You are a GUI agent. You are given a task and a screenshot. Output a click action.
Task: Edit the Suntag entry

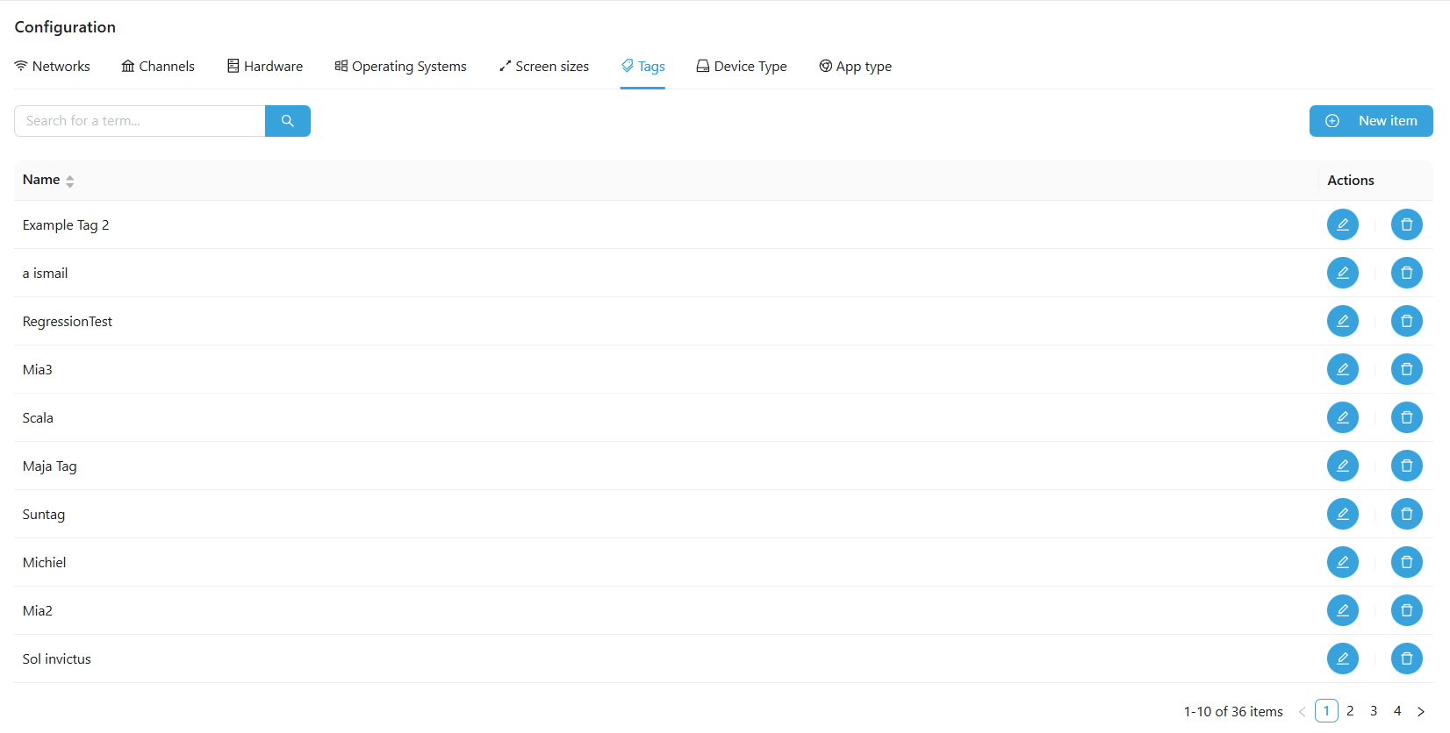[x=1342, y=514]
